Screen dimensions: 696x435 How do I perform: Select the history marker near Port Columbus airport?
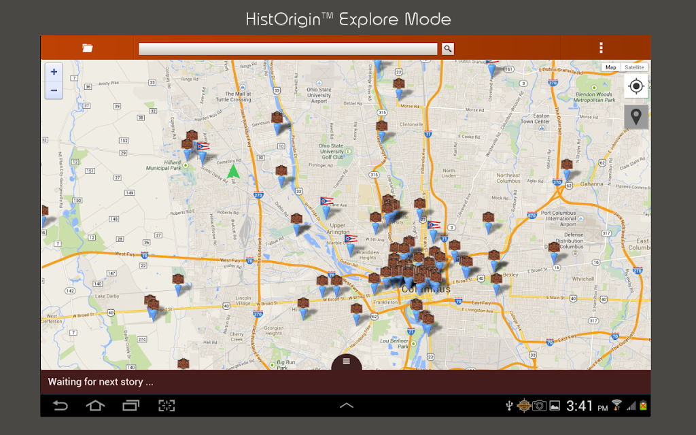click(x=488, y=222)
